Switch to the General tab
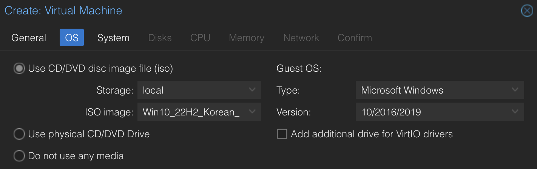 point(29,38)
